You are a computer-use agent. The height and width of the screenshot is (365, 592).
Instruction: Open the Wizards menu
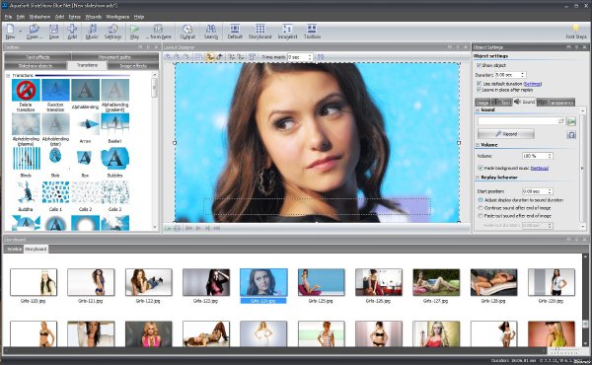point(94,17)
